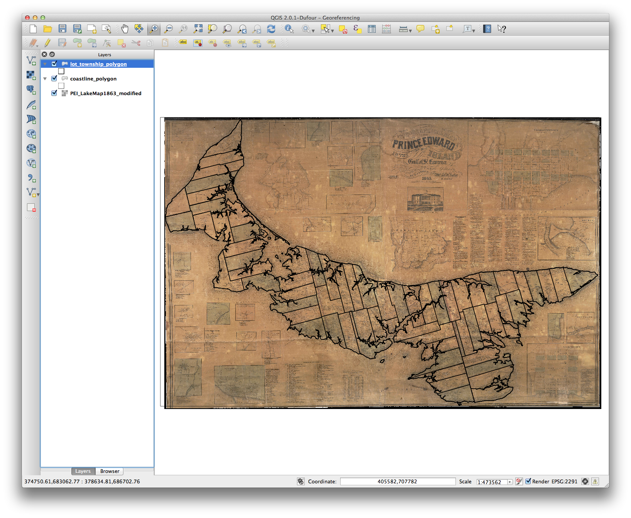Image resolution: width=631 pixels, height=518 pixels.
Task: Click the Coordinate input field
Action: pyautogui.click(x=397, y=481)
